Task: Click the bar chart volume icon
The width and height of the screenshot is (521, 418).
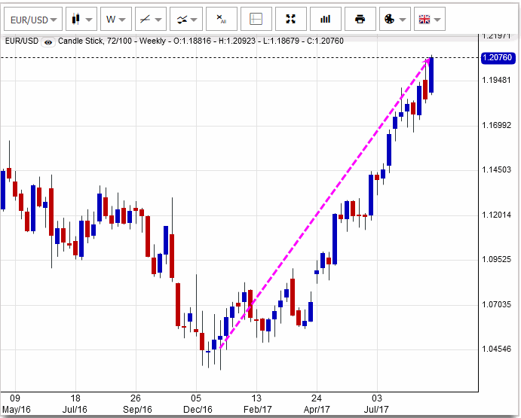Action: 325,20
